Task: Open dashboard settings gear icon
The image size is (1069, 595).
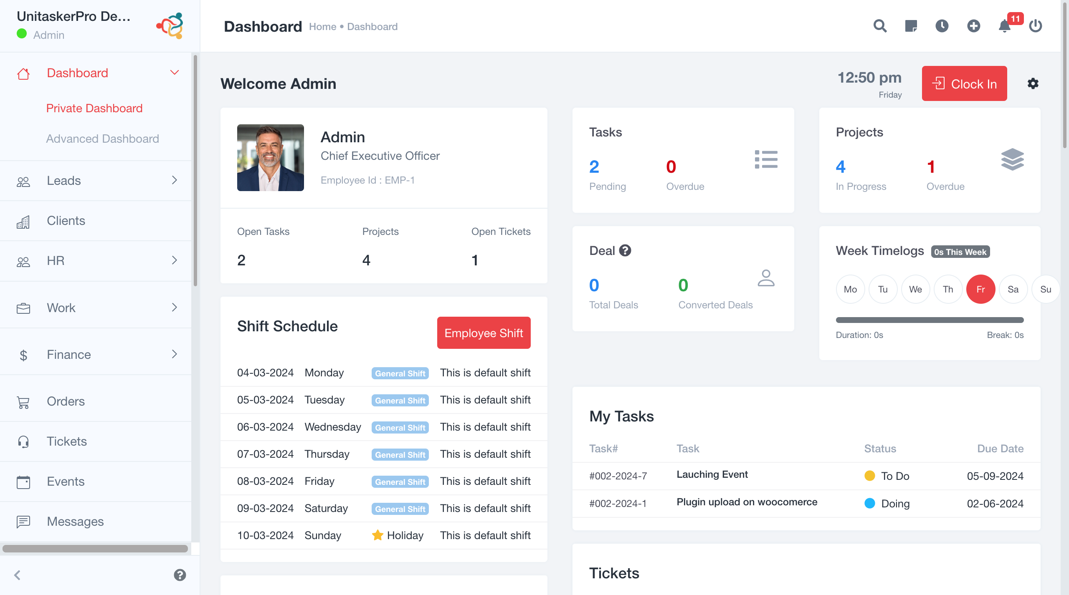Action: [1033, 83]
